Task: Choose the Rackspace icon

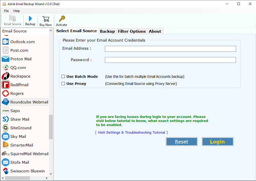Action: [6, 76]
